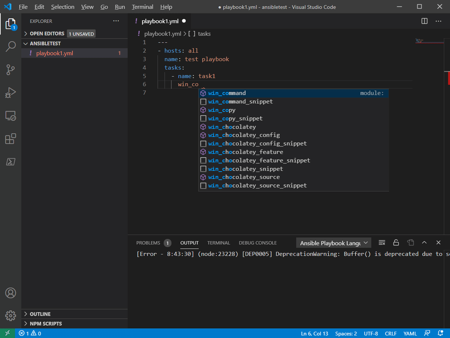Insert win_chocolatey_source_snippet suggestion
Viewport: 450px width, 338px height.
(293, 186)
